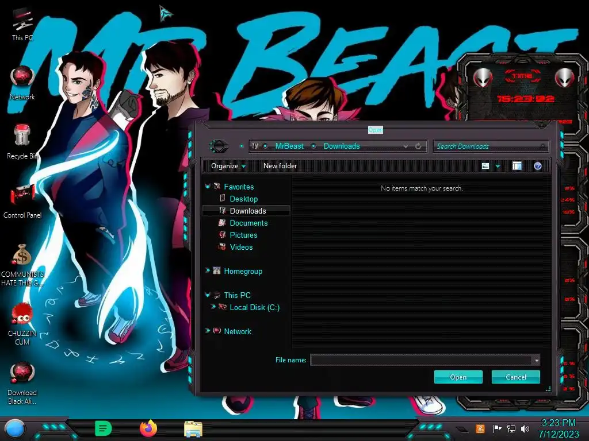The image size is (589, 441).
Task: Collapse the This PC tree node
Action: click(207, 295)
